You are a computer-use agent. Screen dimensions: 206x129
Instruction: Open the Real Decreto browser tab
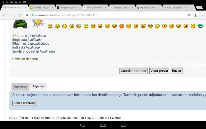(95, 8)
